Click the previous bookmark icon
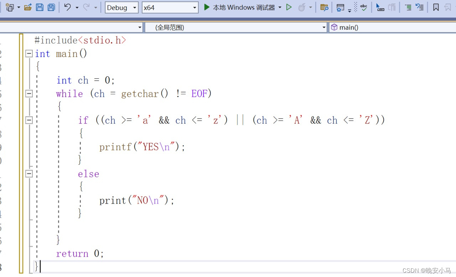 tap(448, 7)
